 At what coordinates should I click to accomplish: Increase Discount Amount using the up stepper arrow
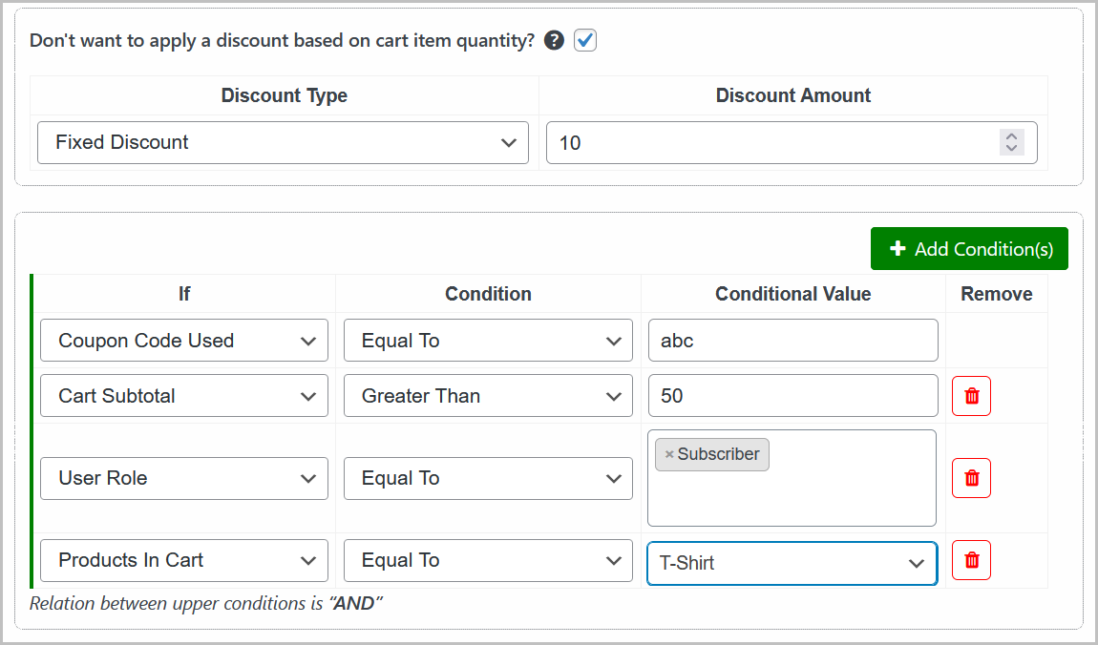pyautogui.click(x=1011, y=136)
